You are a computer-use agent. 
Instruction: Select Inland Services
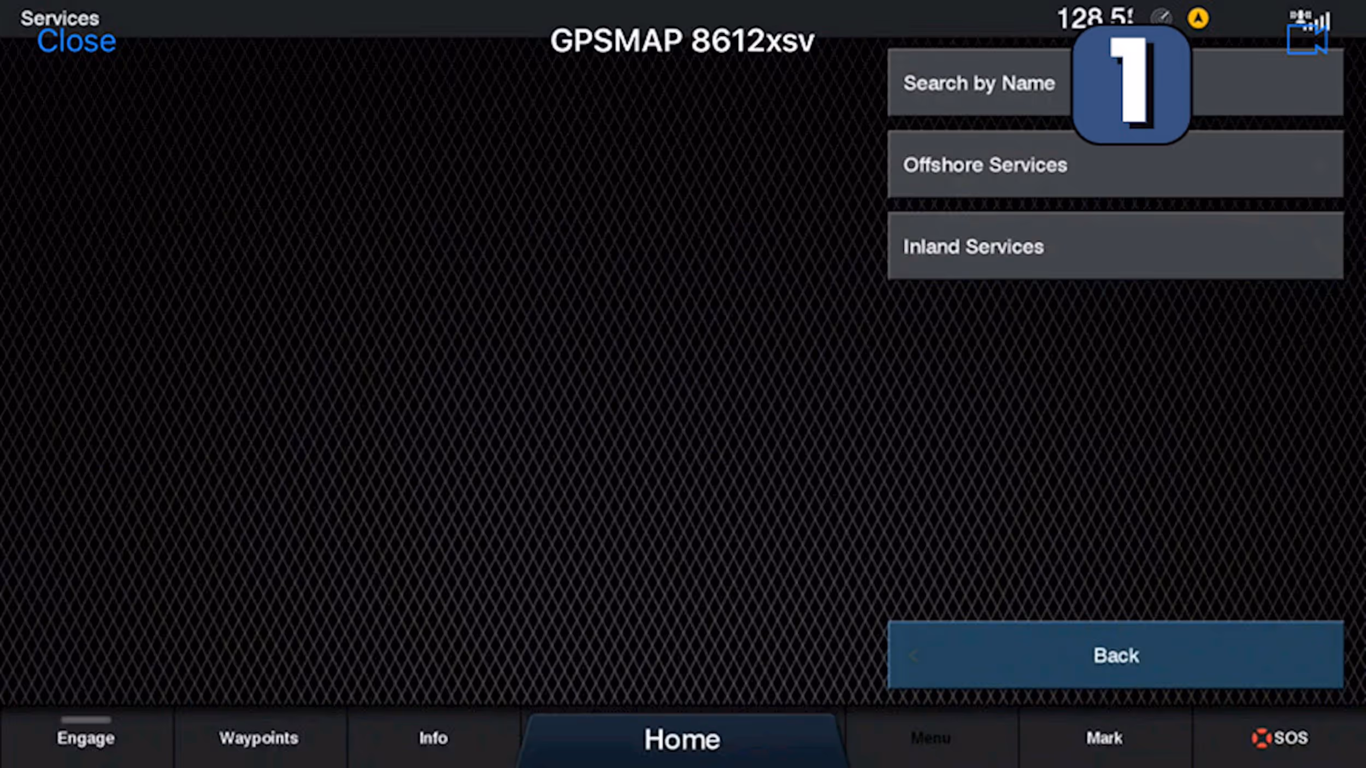tap(1115, 246)
